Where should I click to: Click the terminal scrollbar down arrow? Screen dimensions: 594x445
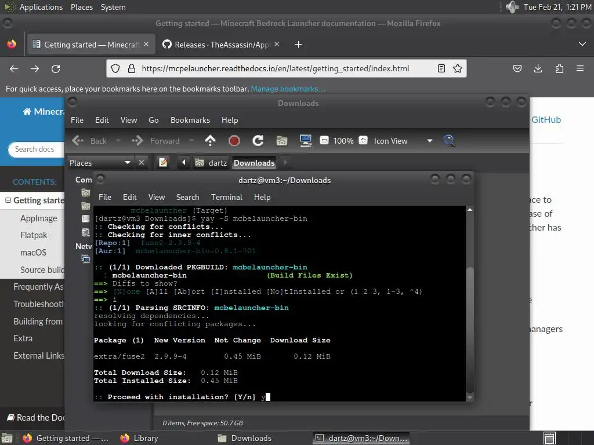[x=470, y=397]
